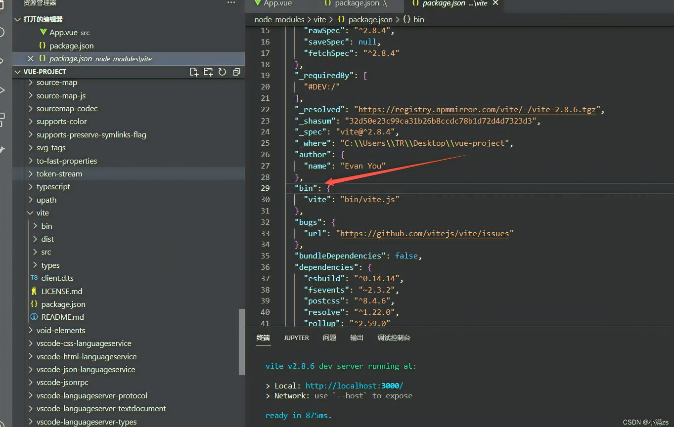Switch to the 输出 panel tab
674x427 pixels.
(x=357, y=338)
